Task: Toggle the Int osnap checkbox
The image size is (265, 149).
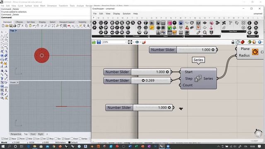Action: tap(41, 139)
